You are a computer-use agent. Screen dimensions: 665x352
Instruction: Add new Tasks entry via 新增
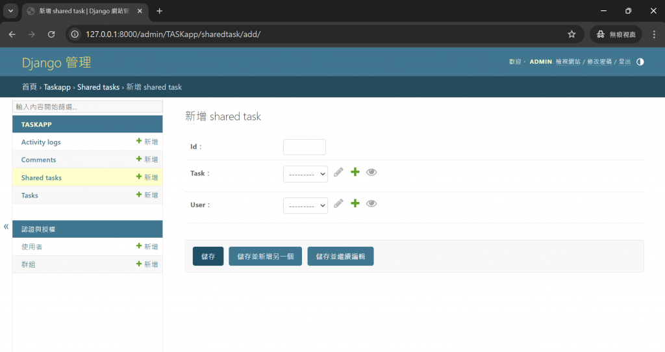pyautogui.click(x=147, y=195)
